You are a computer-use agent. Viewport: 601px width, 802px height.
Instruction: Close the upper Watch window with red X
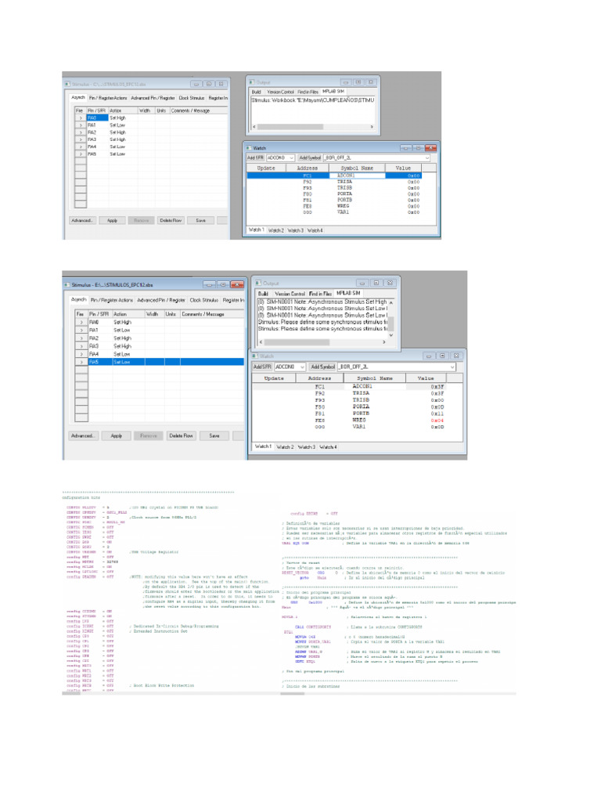click(431, 148)
